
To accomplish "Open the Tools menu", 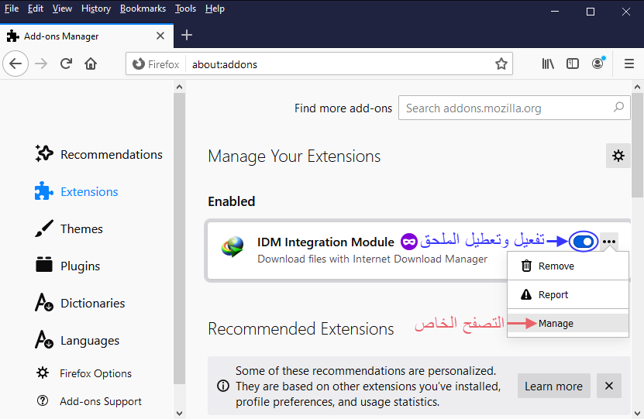I will [186, 9].
